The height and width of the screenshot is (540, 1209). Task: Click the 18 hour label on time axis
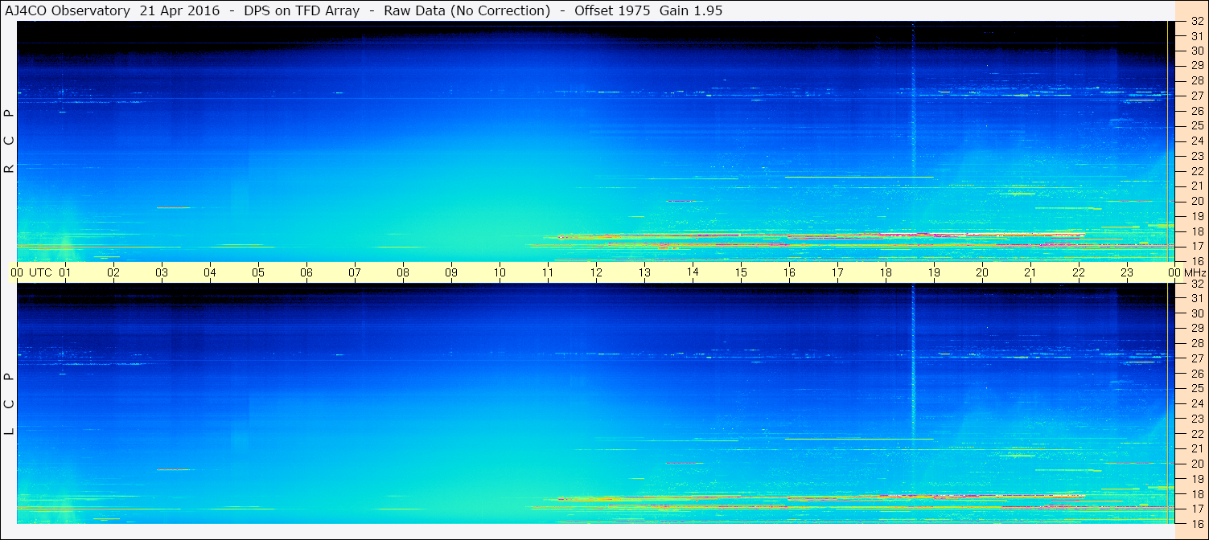[886, 272]
